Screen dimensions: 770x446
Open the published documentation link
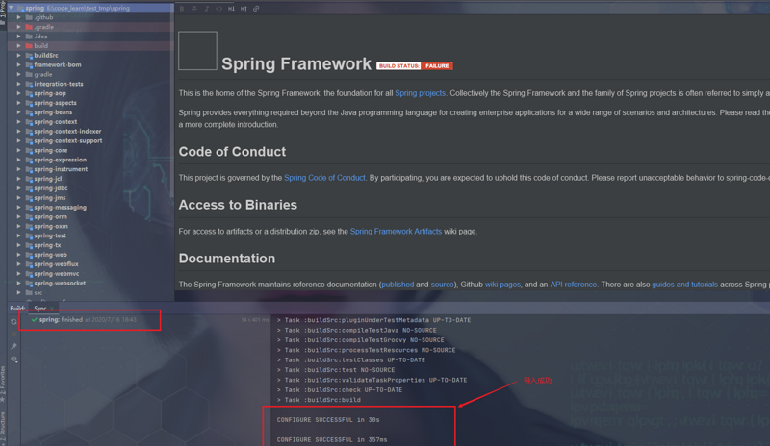coord(398,285)
